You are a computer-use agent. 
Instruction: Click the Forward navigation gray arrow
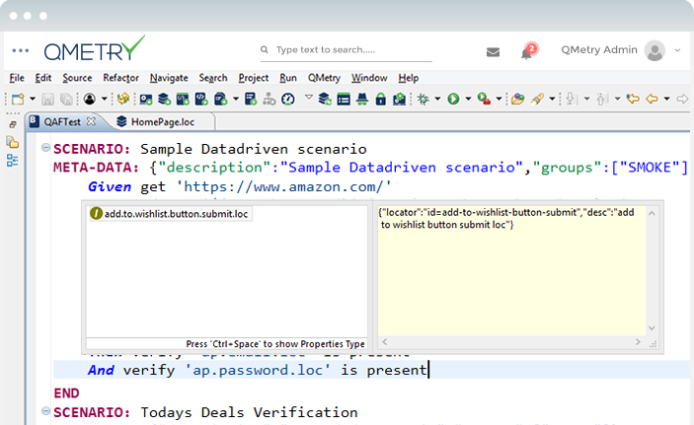682,99
